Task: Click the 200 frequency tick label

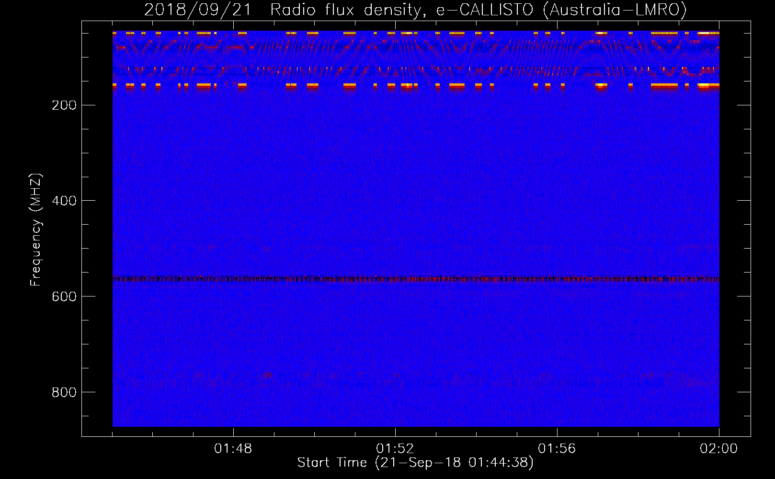Action: pyautogui.click(x=64, y=105)
